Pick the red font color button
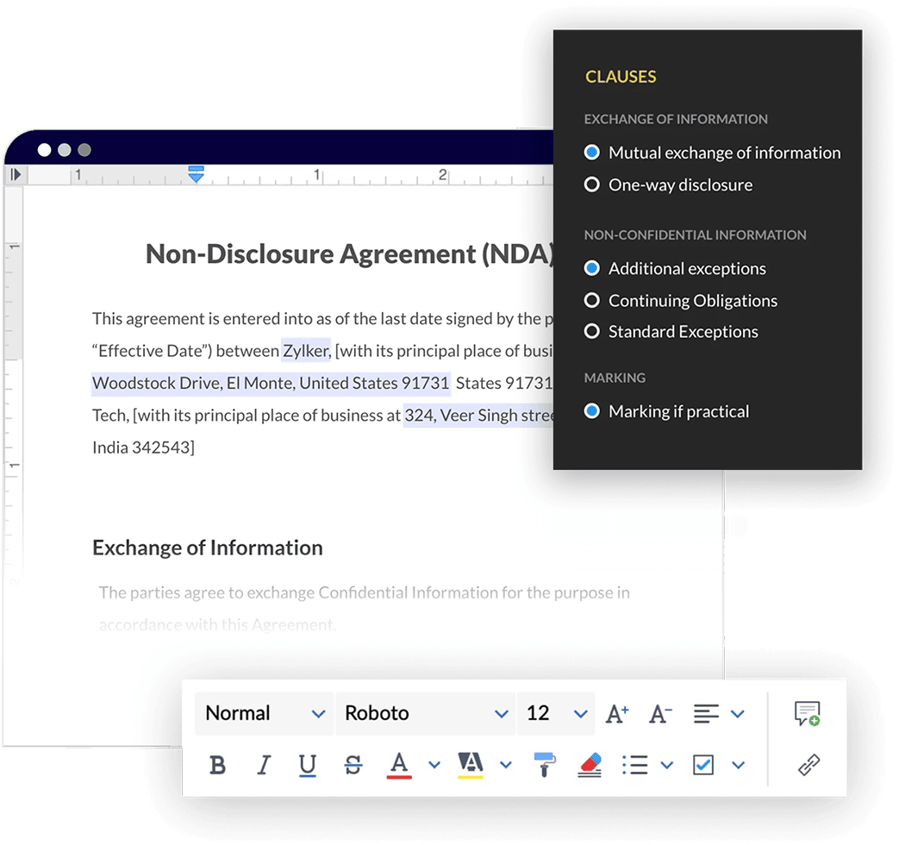The image size is (905, 845). [398, 765]
